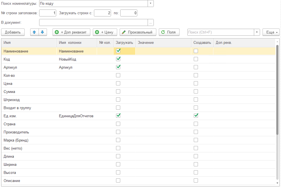Check 'Создавать' for Наименование row
This screenshot has height=187, width=281.
pos(196,51)
